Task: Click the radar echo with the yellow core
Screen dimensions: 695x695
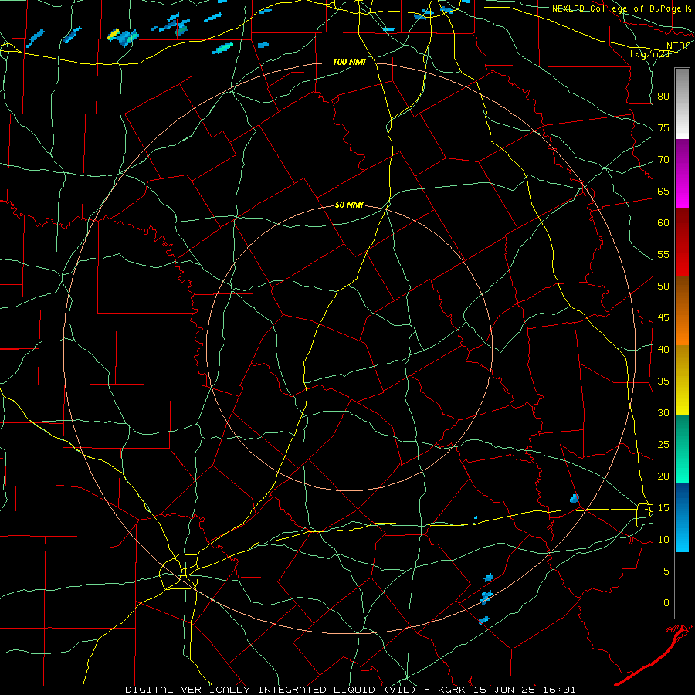Action: pos(114,34)
